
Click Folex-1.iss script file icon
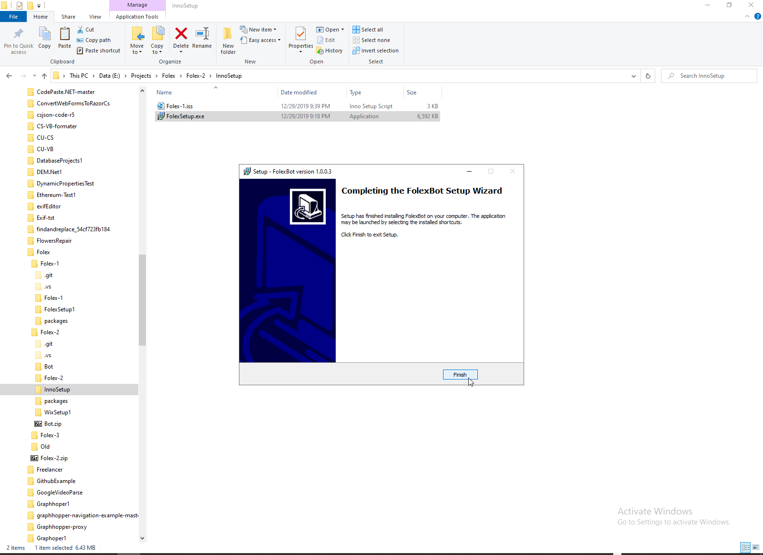[161, 106]
